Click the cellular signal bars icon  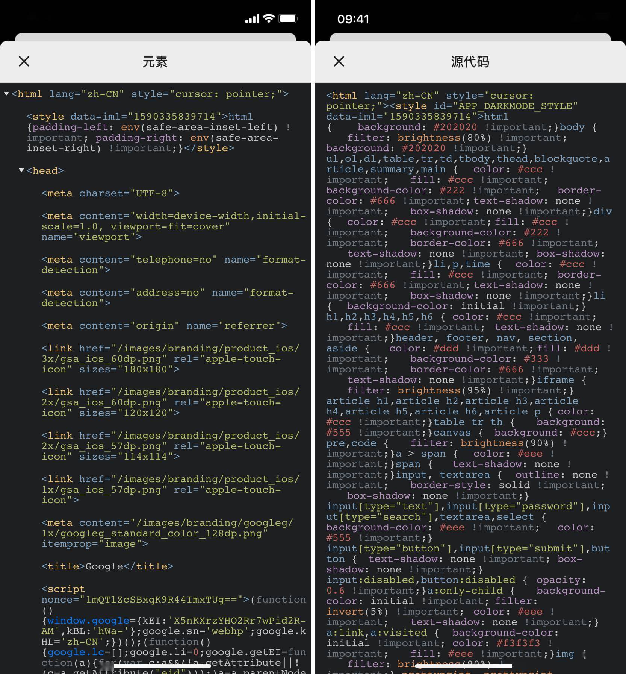[x=252, y=19]
